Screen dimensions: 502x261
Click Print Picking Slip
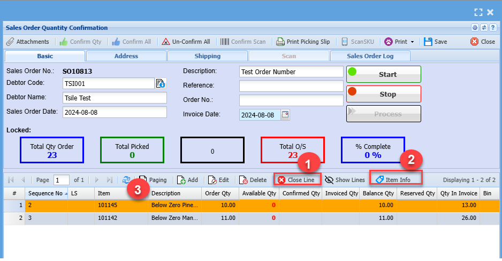[303, 42]
